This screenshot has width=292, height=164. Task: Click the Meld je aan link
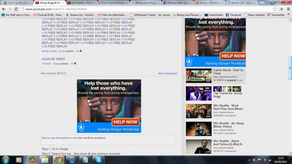click(48, 138)
